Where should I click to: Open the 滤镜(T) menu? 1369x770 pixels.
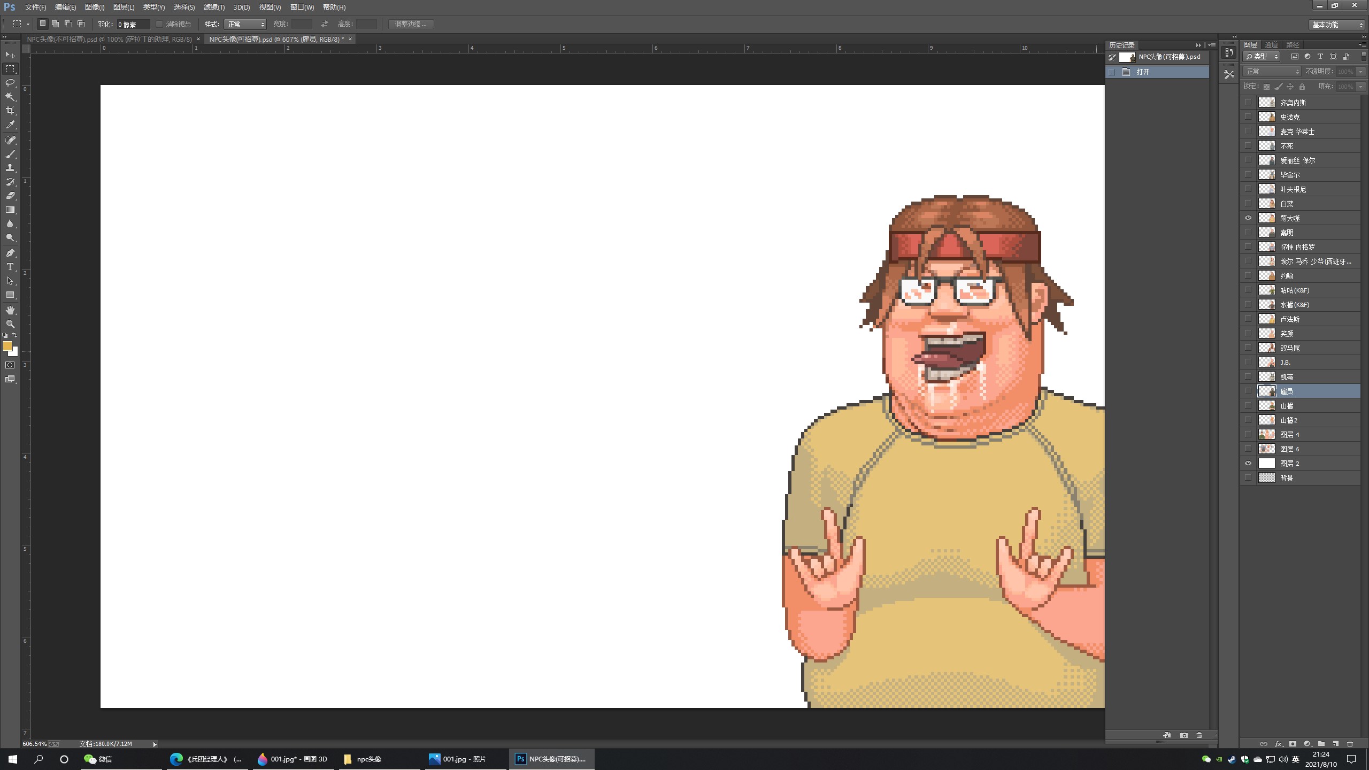point(214,7)
